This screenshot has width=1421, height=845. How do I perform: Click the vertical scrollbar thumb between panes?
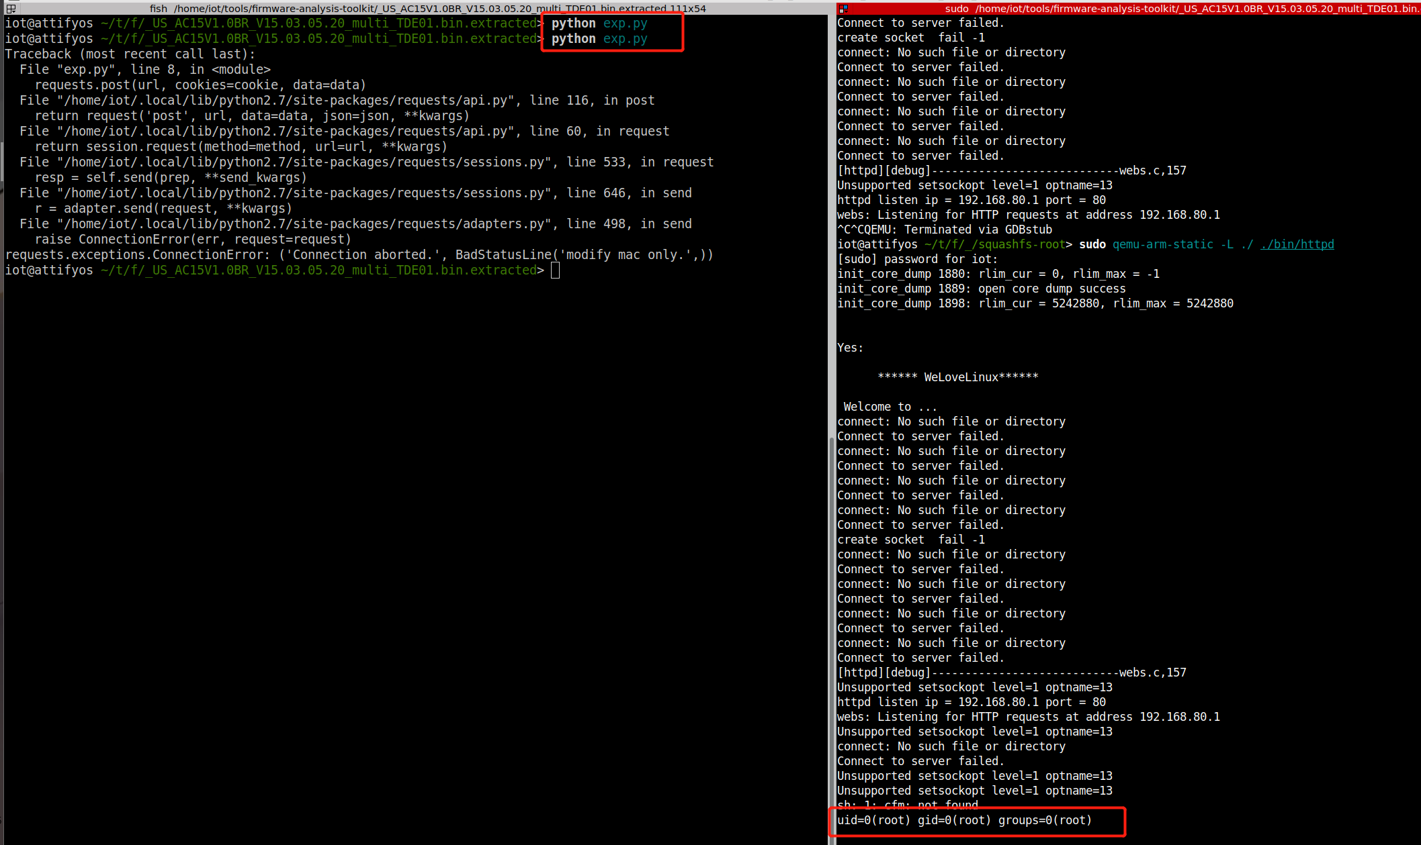tap(832, 638)
